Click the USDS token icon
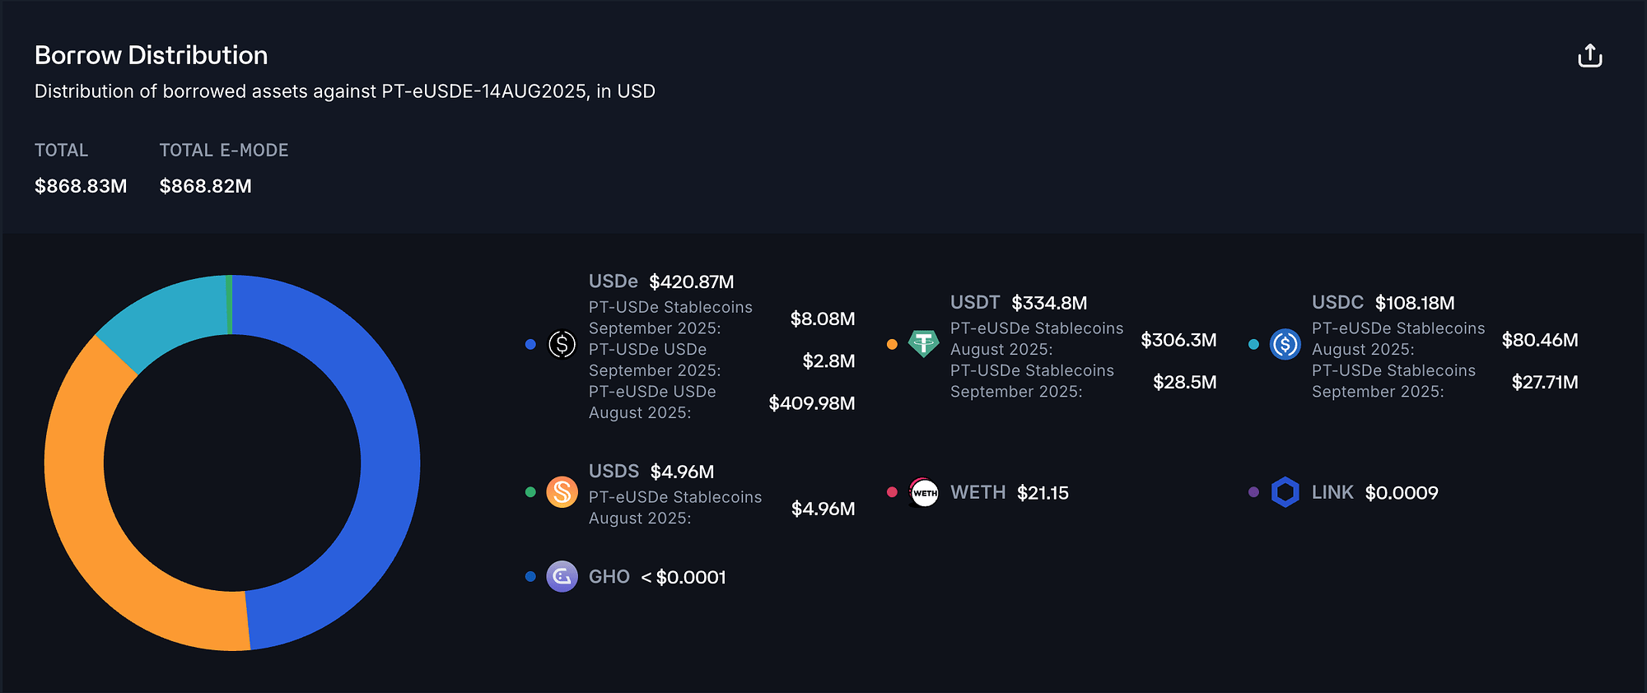This screenshot has height=693, width=1647. click(562, 492)
